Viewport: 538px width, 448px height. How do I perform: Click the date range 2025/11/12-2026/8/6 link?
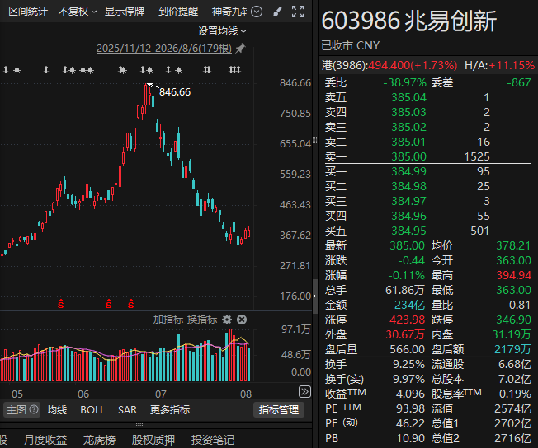click(164, 49)
